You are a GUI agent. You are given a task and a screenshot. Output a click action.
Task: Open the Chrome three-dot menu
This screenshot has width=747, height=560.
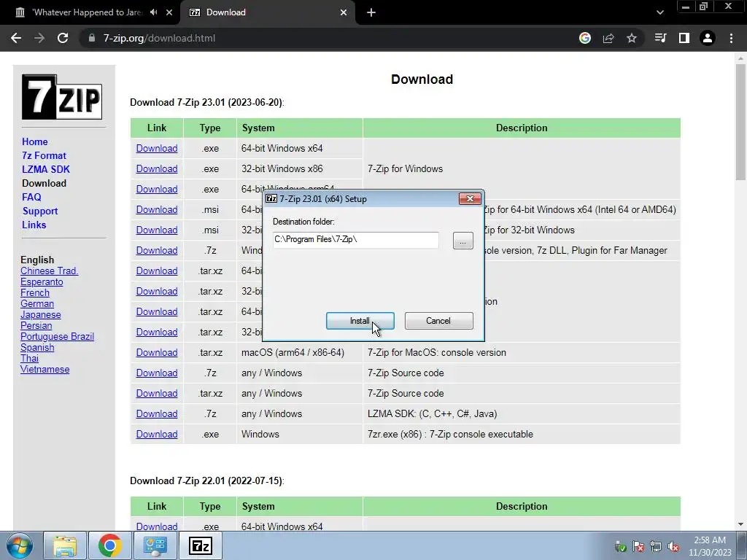coord(731,38)
